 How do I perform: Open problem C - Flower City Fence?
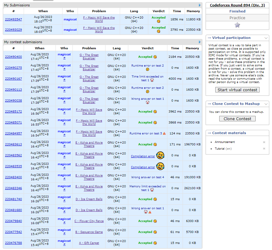click(89, 221)
